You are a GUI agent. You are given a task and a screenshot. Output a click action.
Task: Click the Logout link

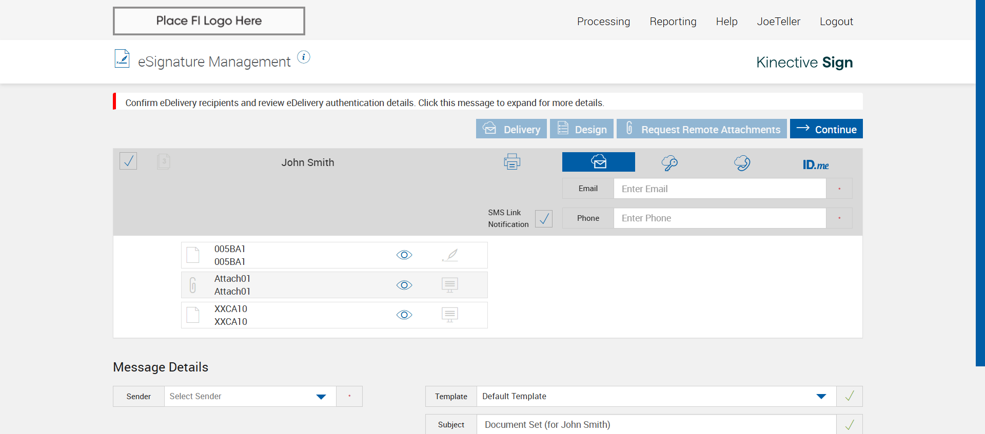836,22
